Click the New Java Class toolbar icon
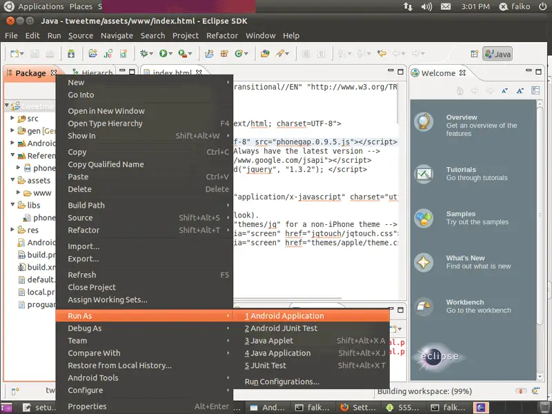The width and height of the screenshot is (552, 414). pyautogui.click(x=239, y=54)
